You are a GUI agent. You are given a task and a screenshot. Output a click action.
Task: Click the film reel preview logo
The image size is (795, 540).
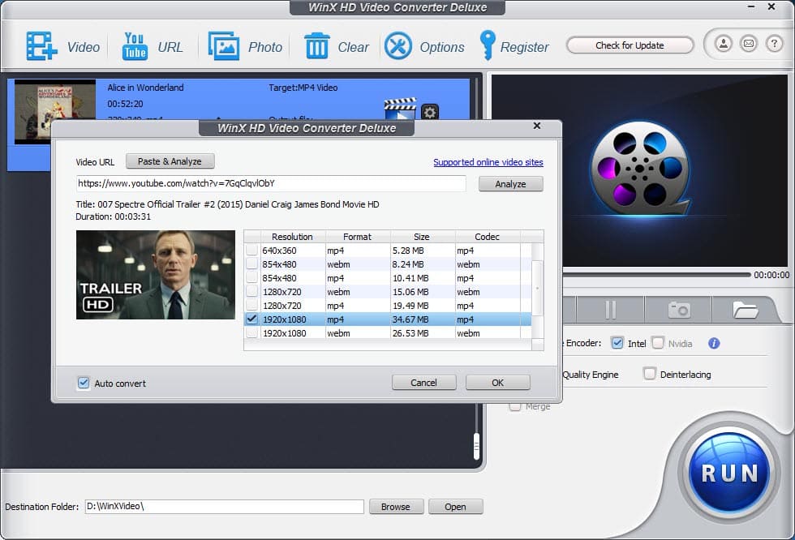[x=640, y=169]
